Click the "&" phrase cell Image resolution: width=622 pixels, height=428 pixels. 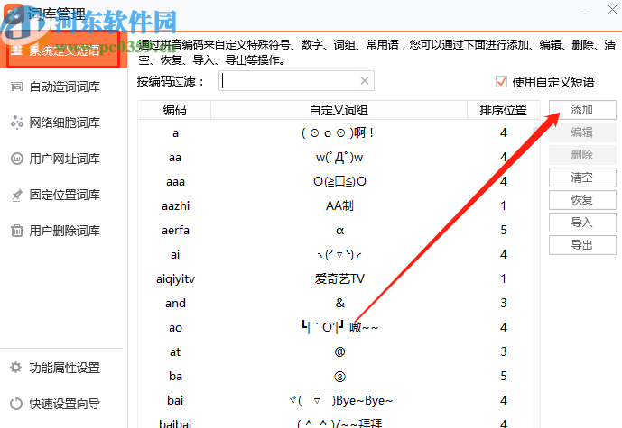click(x=340, y=303)
